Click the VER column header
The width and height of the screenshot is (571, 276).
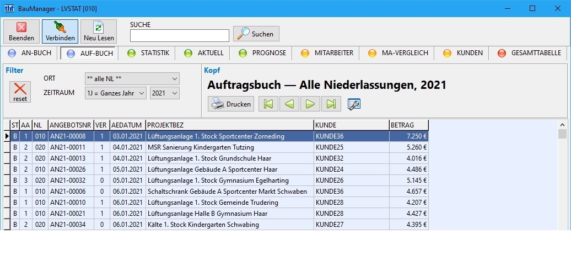coord(102,125)
